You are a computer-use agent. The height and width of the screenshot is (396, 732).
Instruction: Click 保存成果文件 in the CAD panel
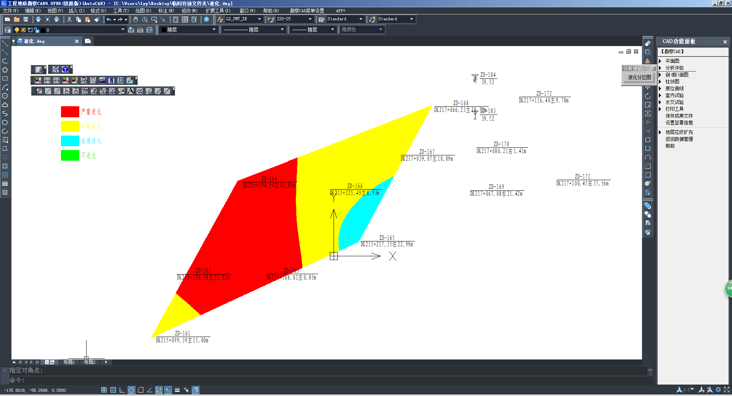[x=679, y=116]
